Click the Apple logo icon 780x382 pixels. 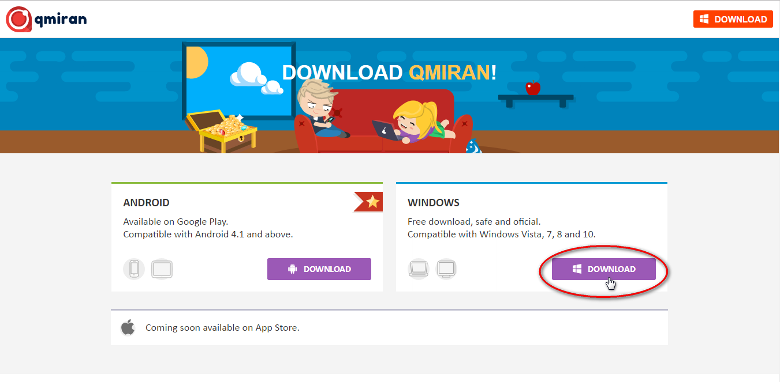pos(128,327)
